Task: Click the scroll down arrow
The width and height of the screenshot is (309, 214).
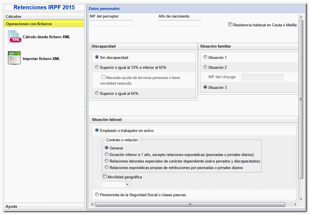Action: click(x=301, y=199)
